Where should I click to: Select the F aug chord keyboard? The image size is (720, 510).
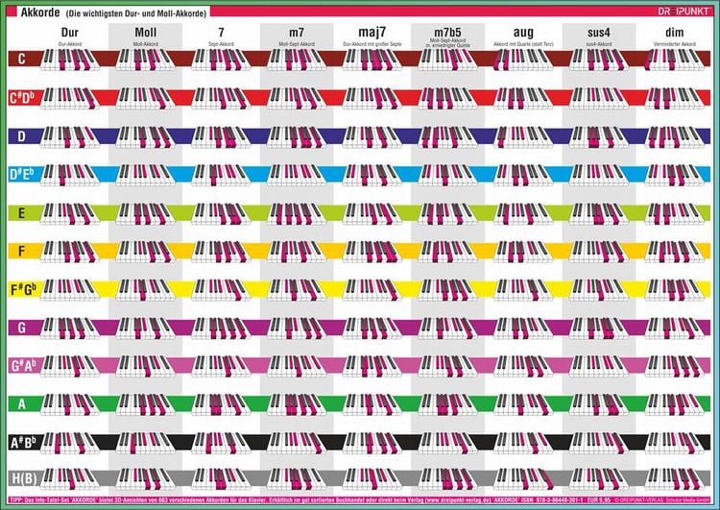pos(523,252)
